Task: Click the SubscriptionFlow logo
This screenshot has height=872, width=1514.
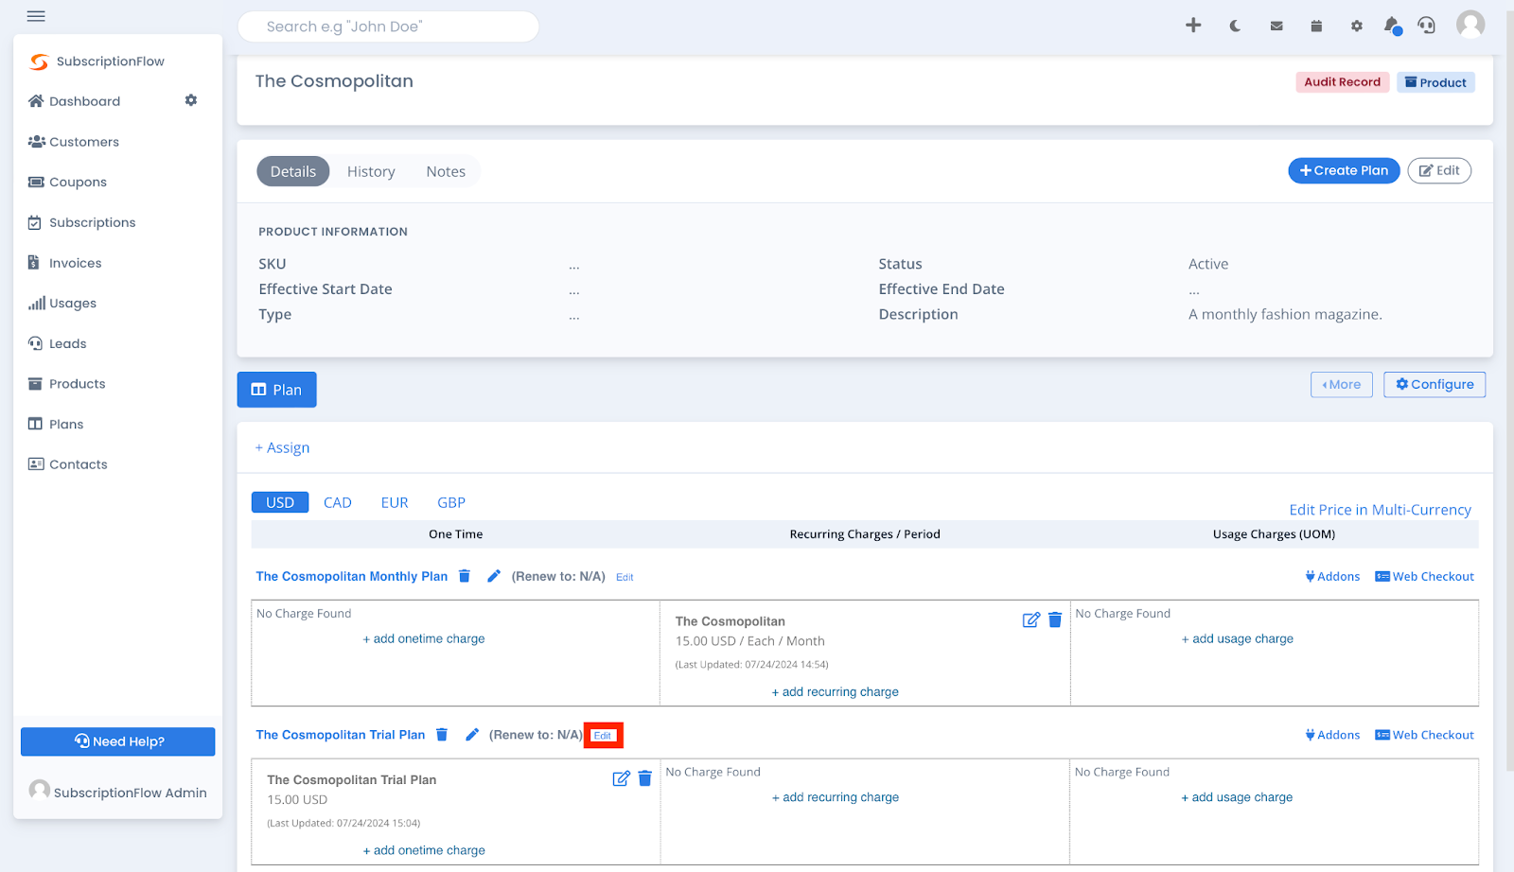Action: pyautogui.click(x=97, y=61)
